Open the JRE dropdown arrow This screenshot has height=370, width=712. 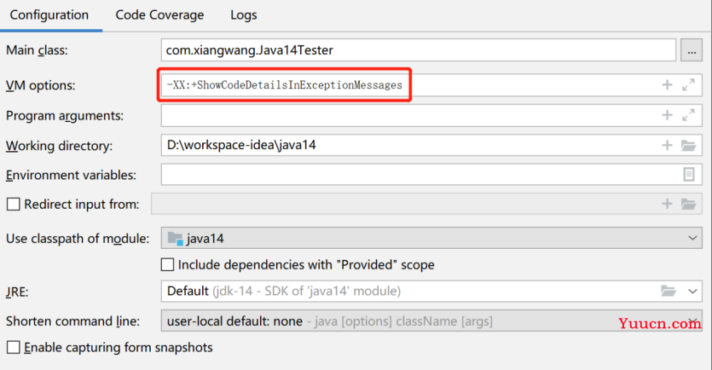(x=692, y=291)
